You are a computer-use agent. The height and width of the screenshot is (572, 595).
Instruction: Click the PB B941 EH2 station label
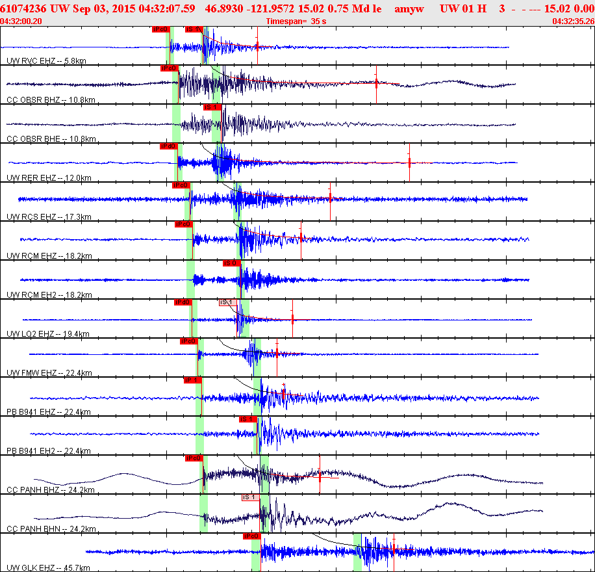[49, 450]
